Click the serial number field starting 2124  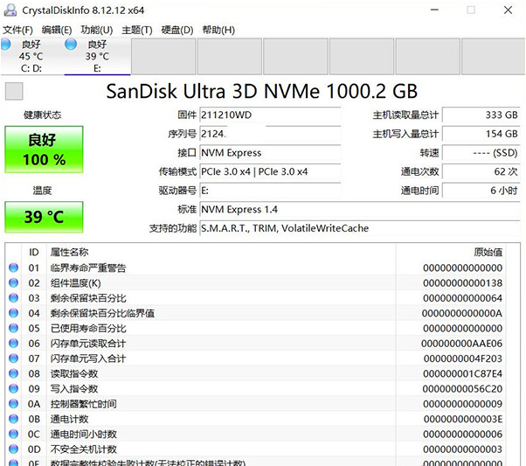(270, 134)
